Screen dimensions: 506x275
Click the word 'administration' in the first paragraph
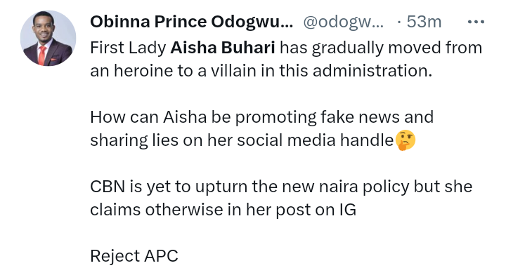[372, 71]
